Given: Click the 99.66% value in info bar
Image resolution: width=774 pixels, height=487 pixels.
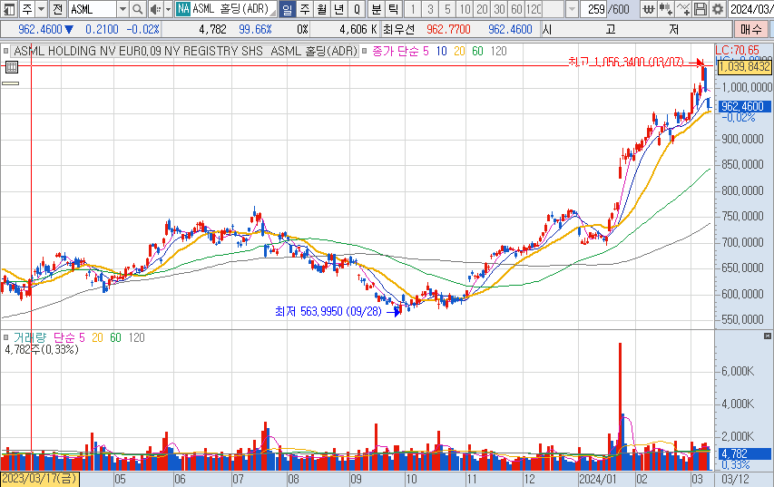Looking at the screenshot, I should 255,29.
